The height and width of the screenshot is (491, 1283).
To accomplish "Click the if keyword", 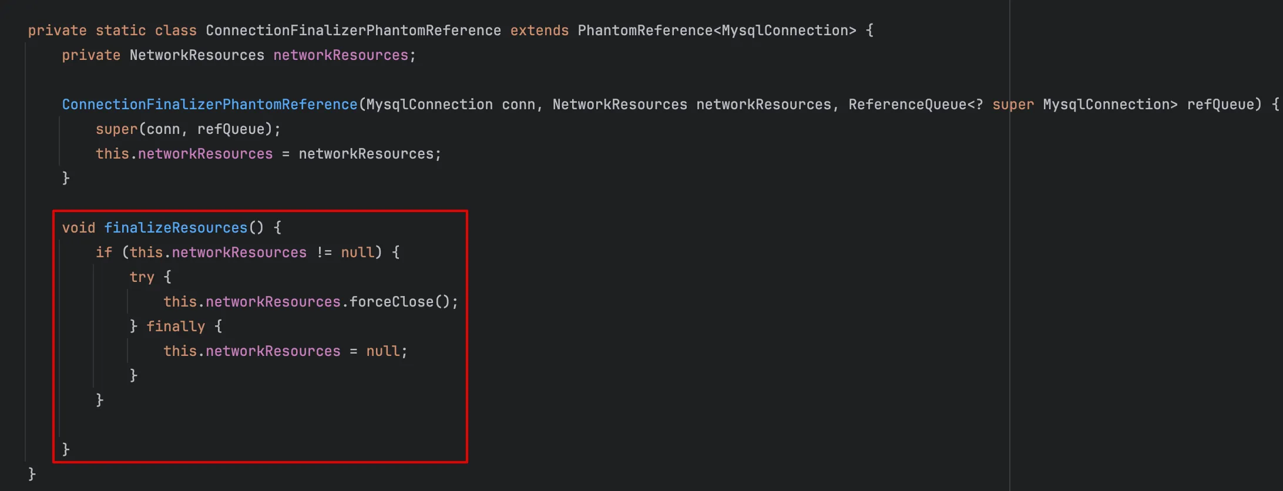I will pyautogui.click(x=104, y=253).
